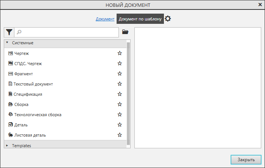Viewport: 265px width, 168px height.
Task: Star the Чертеж template as favorite
Action: (x=120, y=53)
